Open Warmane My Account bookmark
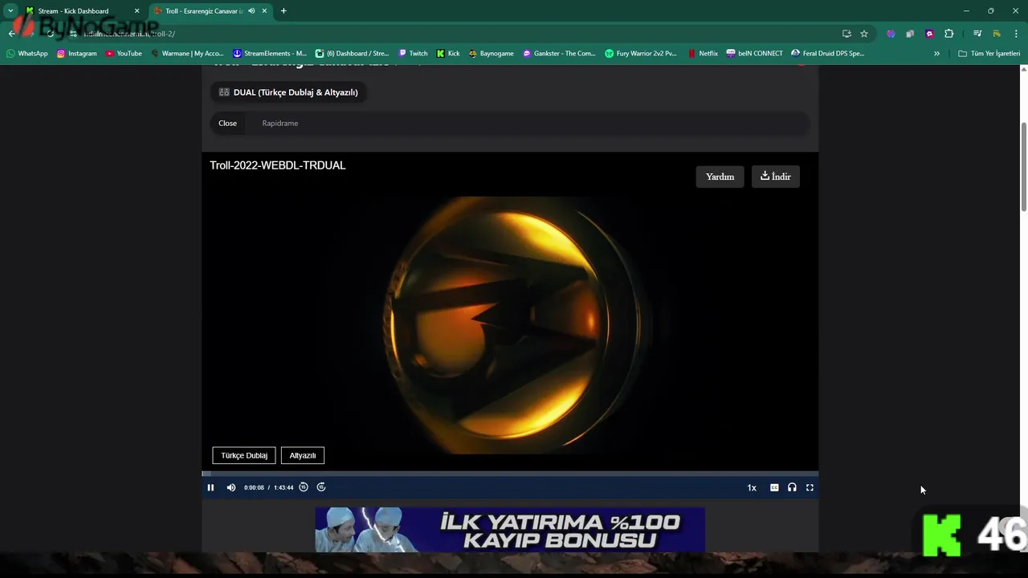The image size is (1028, 578). (x=187, y=54)
